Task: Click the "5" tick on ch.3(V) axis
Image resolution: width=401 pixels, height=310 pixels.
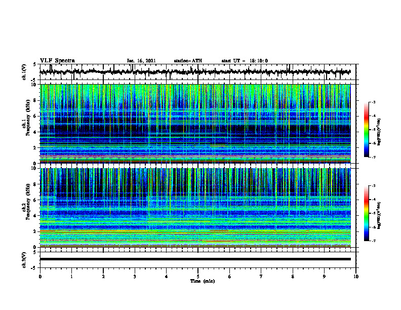Action: (x=34, y=252)
